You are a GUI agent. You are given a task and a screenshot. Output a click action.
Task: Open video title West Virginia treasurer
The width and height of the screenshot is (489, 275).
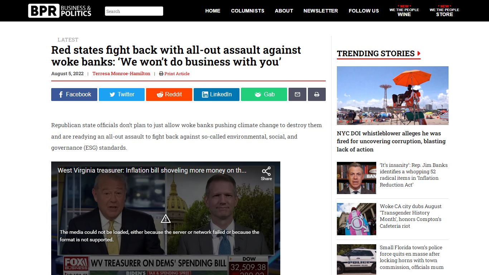click(x=152, y=170)
